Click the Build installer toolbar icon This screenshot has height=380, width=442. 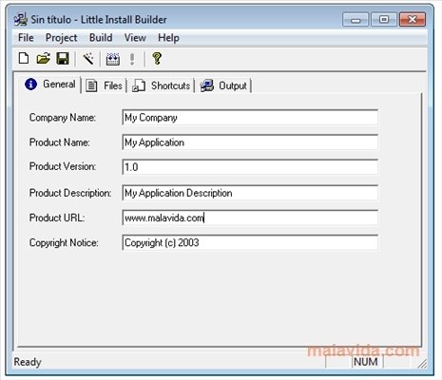pyautogui.click(x=113, y=59)
